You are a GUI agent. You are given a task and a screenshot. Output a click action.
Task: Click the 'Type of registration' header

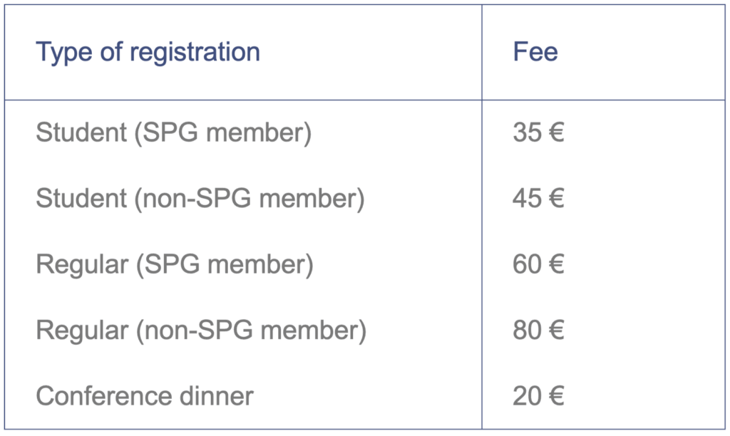click(148, 53)
